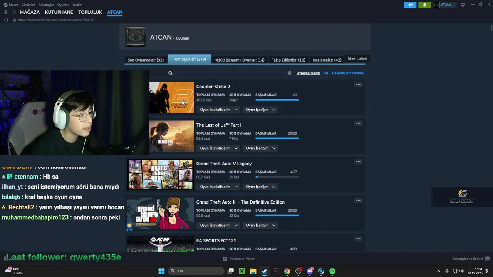Open Big Picture mode monitor icon

(x=463, y=5)
